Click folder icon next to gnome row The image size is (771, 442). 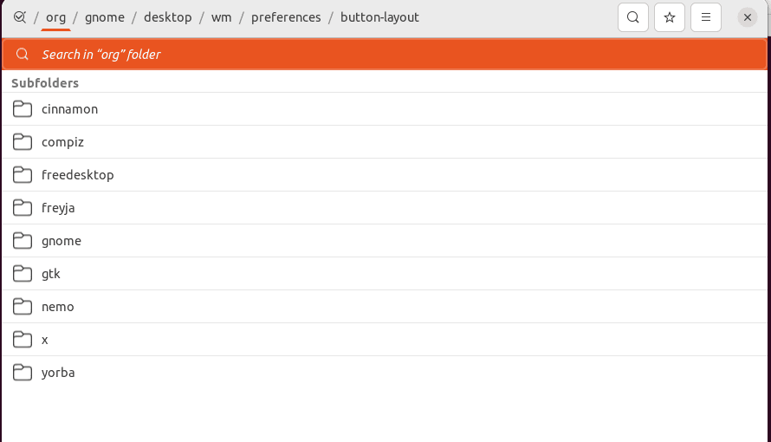23,241
